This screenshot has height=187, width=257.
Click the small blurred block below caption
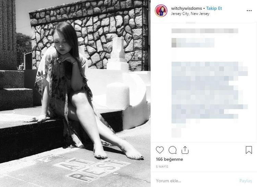[x=176, y=133]
